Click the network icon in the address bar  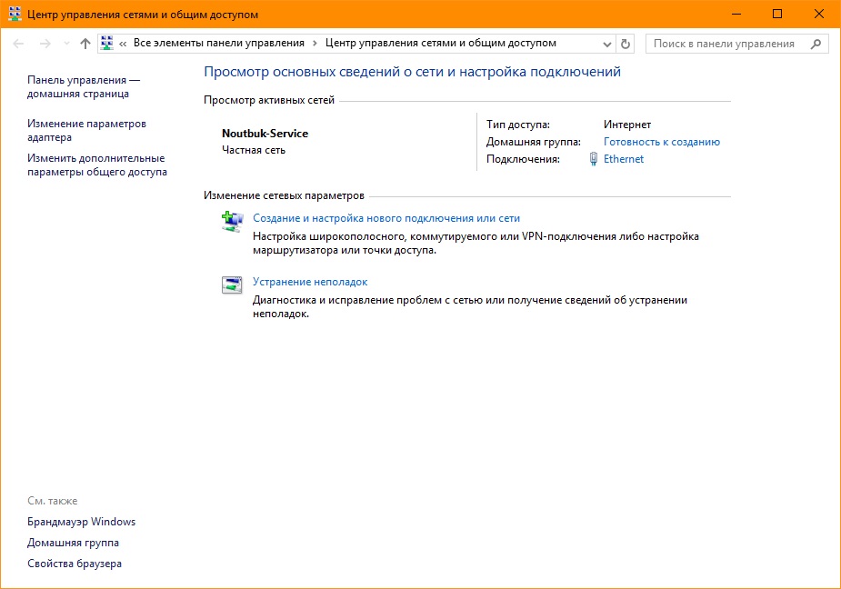click(107, 44)
